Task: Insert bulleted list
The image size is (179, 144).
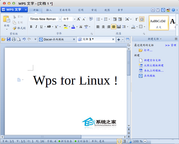Action: tap(98, 19)
